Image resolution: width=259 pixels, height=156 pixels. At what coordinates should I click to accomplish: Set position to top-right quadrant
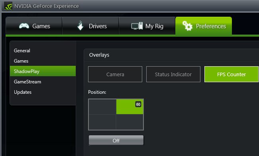click(129, 107)
